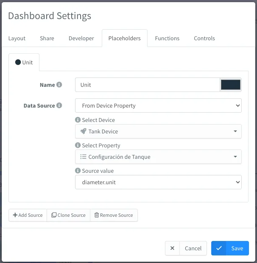Screen dimensions: 257x263
Task: Click the Remove Source label
Action: [117, 215]
